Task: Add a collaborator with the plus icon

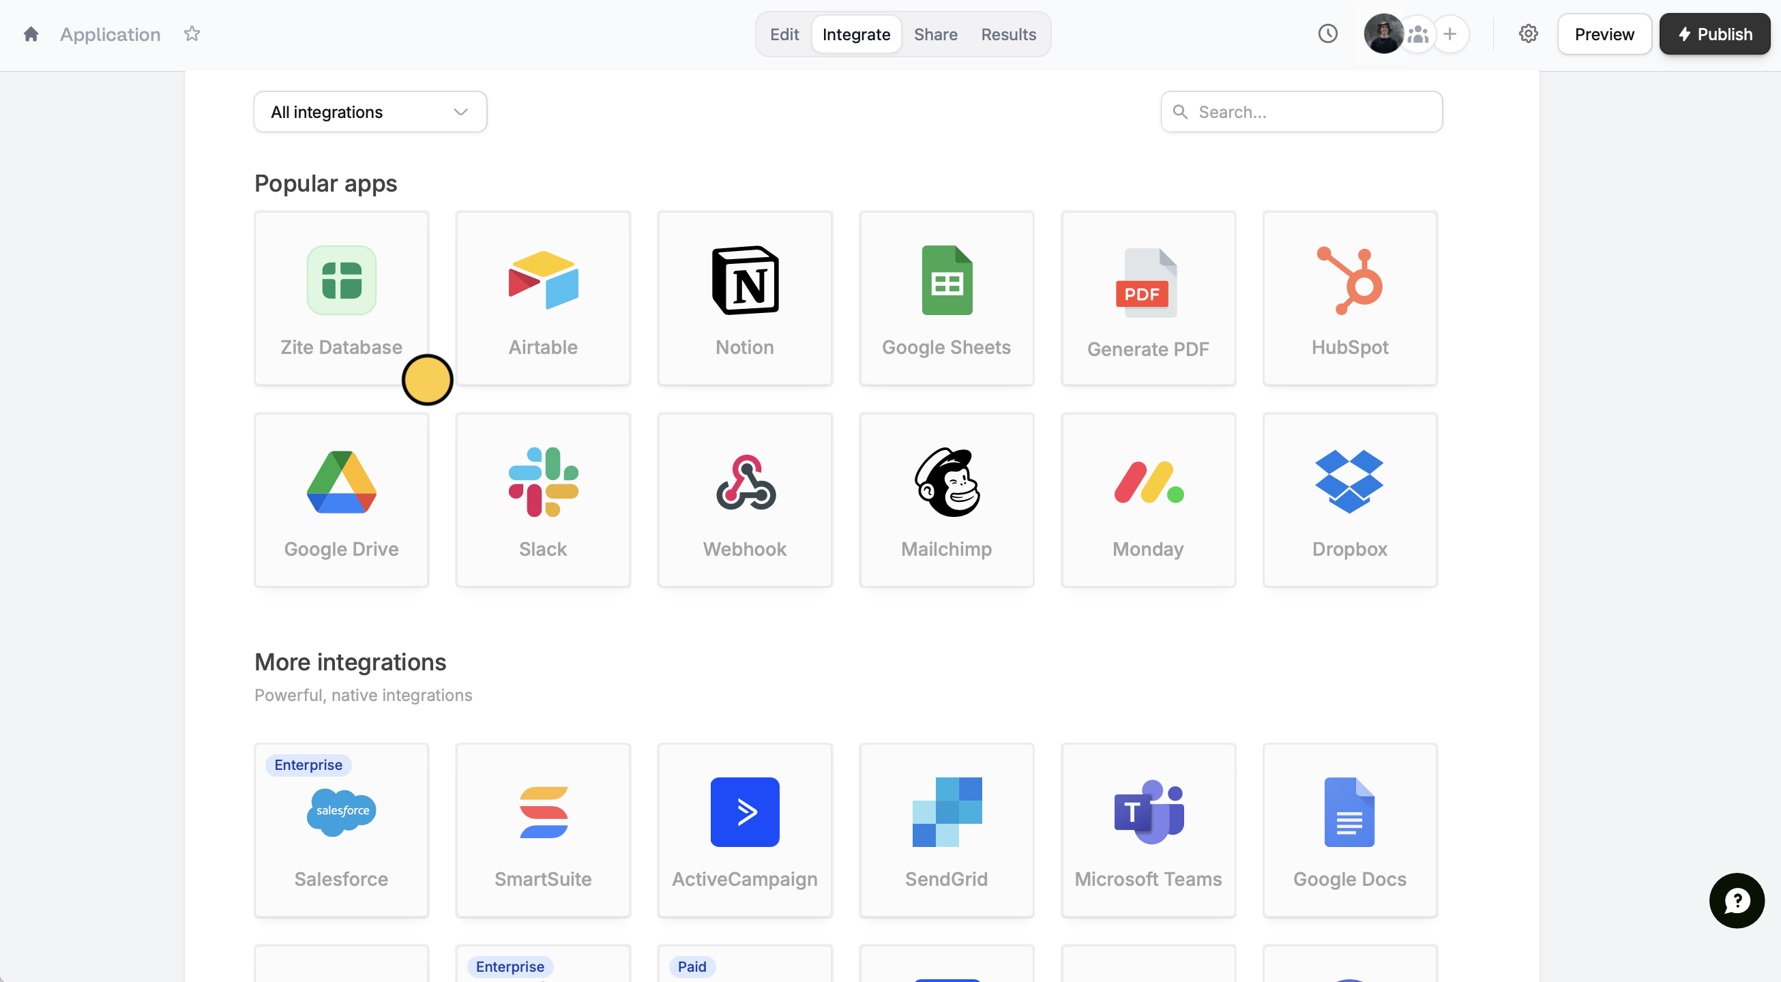Action: [x=1449, y=34]
